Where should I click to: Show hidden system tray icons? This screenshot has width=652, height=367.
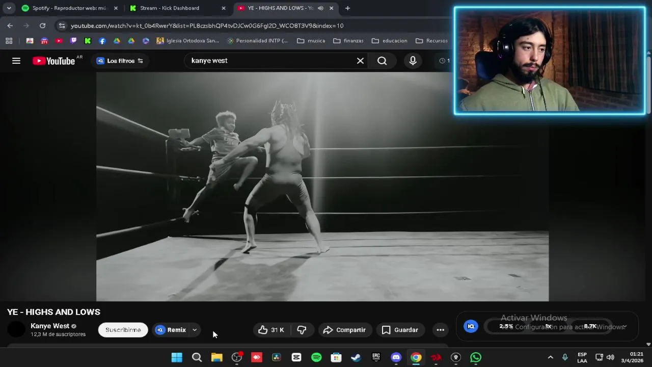pyautogui.click(x=550, y=357)
